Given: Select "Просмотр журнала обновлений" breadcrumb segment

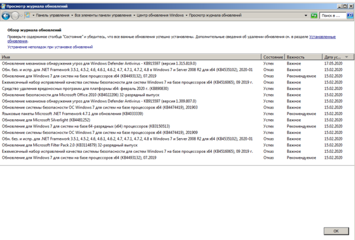Looking at the screenshot, I should [x=215, y=15].
